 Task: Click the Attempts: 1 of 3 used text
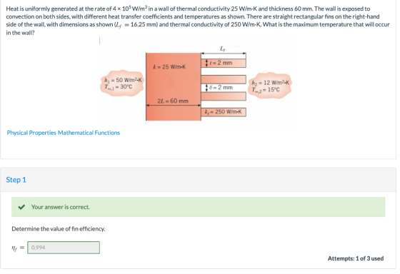[x=356, y=258]
